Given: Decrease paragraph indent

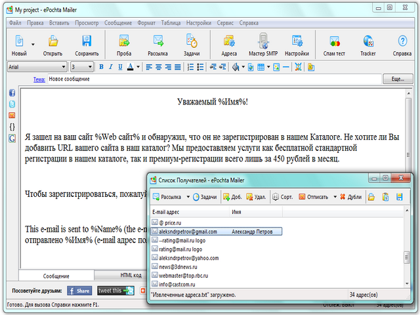Looking at the screenshot, I should [213, 67].
